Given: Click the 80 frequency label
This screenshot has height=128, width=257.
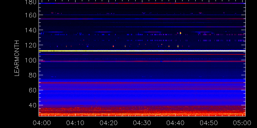Looking at the screenshot, I should point(32,75).
